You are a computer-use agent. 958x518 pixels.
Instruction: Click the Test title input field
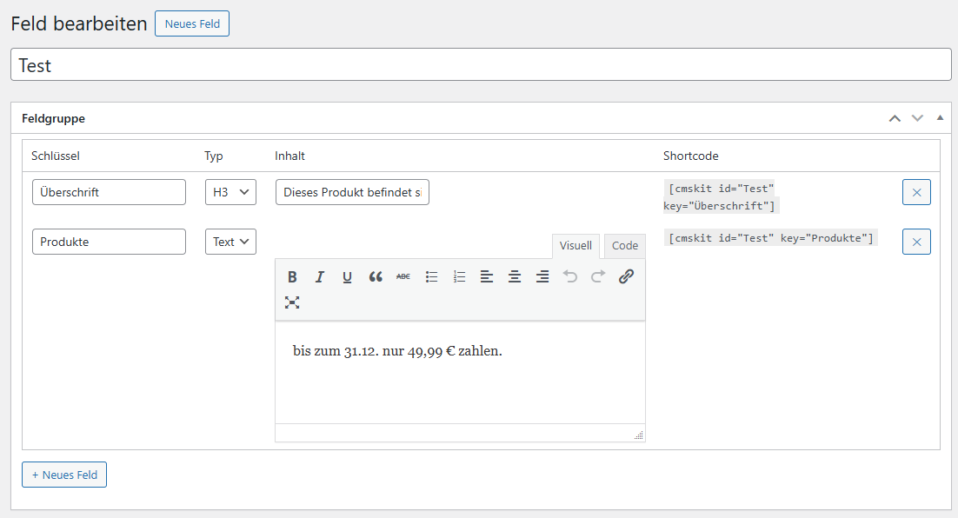tap(481, 65)
